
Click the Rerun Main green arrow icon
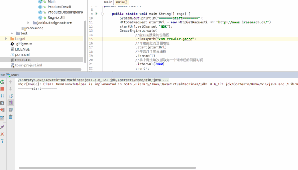tap(2, 82)
